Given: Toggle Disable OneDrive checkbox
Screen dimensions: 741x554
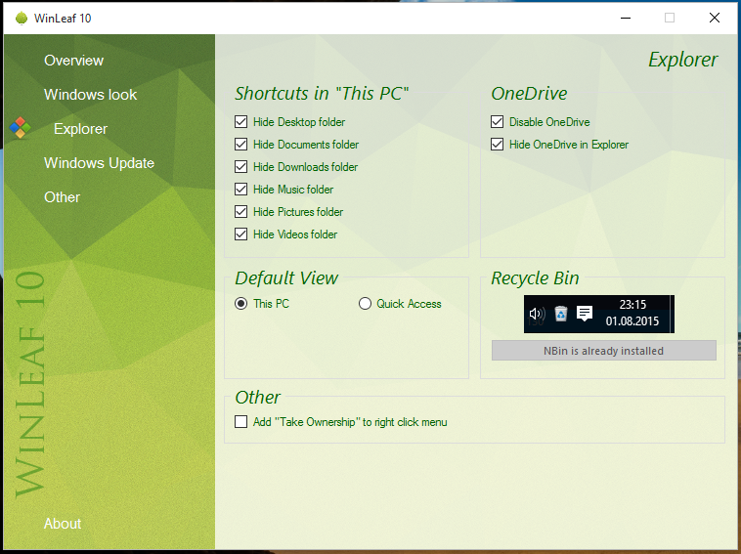Looking at the screenshot, I should (498, 122).
